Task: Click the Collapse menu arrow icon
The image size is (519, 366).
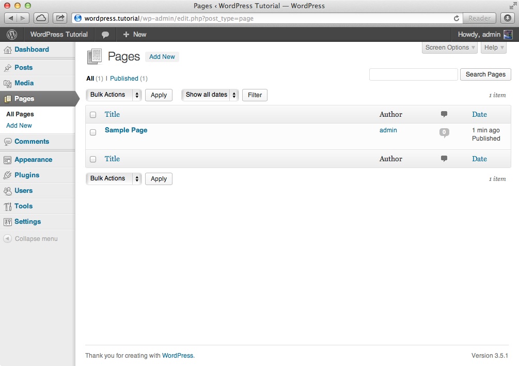Action: pos(8,238)
